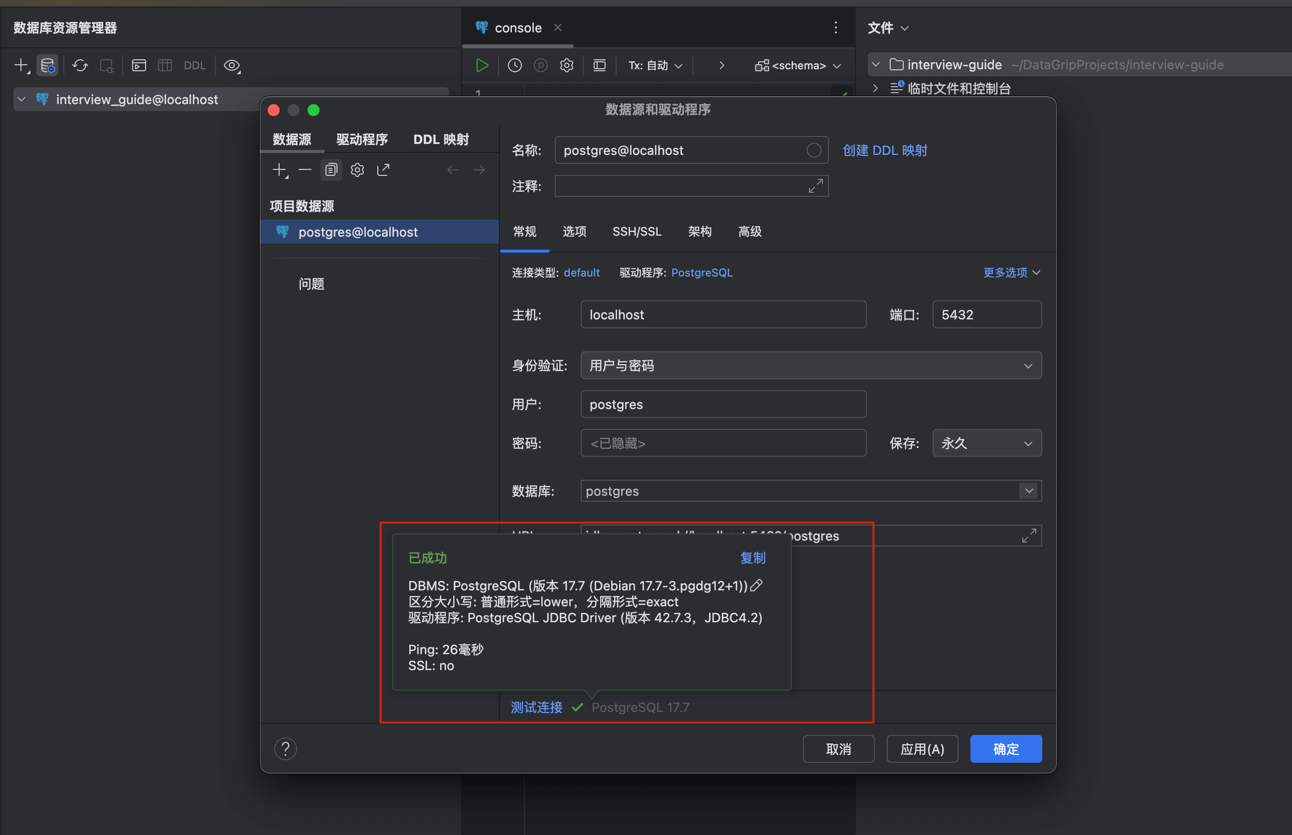Switch to the 驱动程序 tab

pyautogui.click(x=362, y=139)
